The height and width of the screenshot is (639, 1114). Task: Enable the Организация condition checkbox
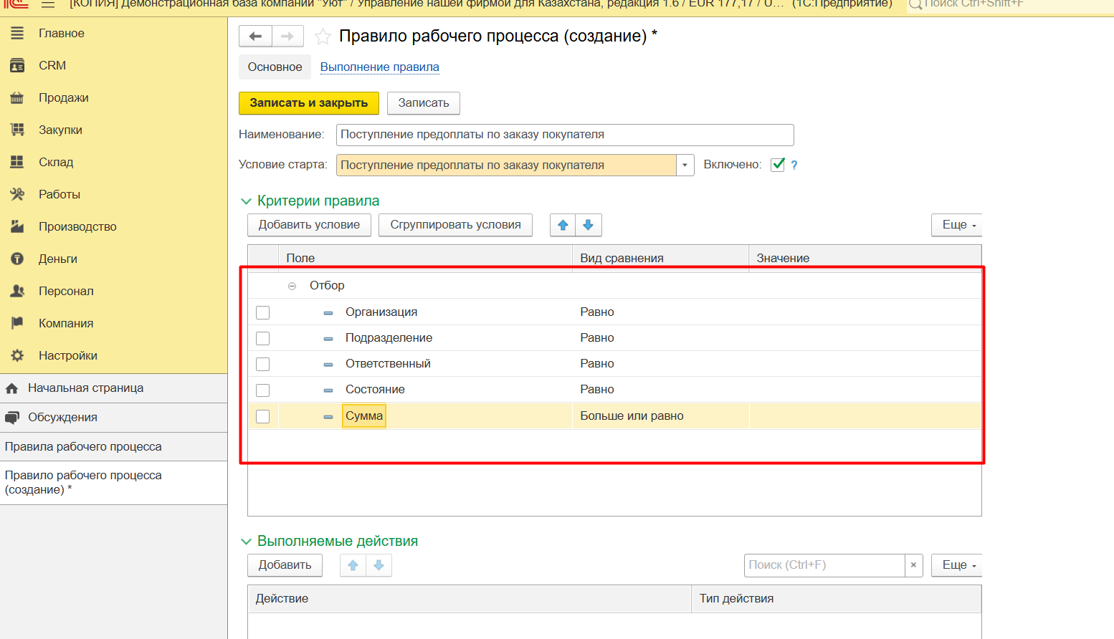(263, 312)
